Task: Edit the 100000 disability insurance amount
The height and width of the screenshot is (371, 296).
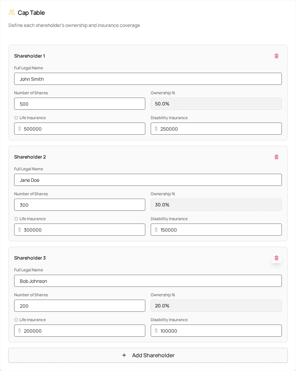Action: click(x=219, y=331)
